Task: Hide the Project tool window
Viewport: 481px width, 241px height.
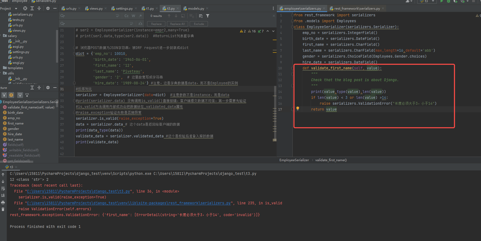Action: coord(55,8)
